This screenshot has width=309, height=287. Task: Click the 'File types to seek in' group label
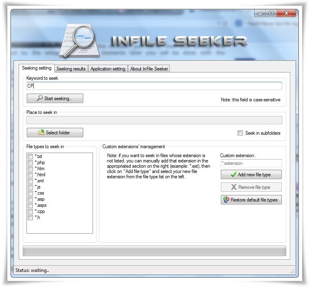45,147
